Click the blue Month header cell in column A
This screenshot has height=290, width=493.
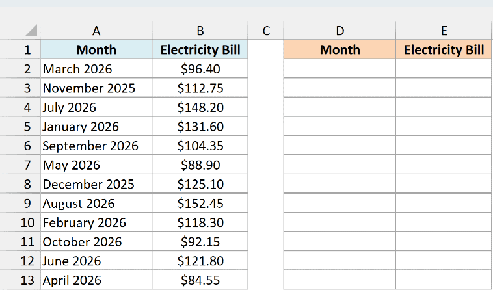pos(96,49)
